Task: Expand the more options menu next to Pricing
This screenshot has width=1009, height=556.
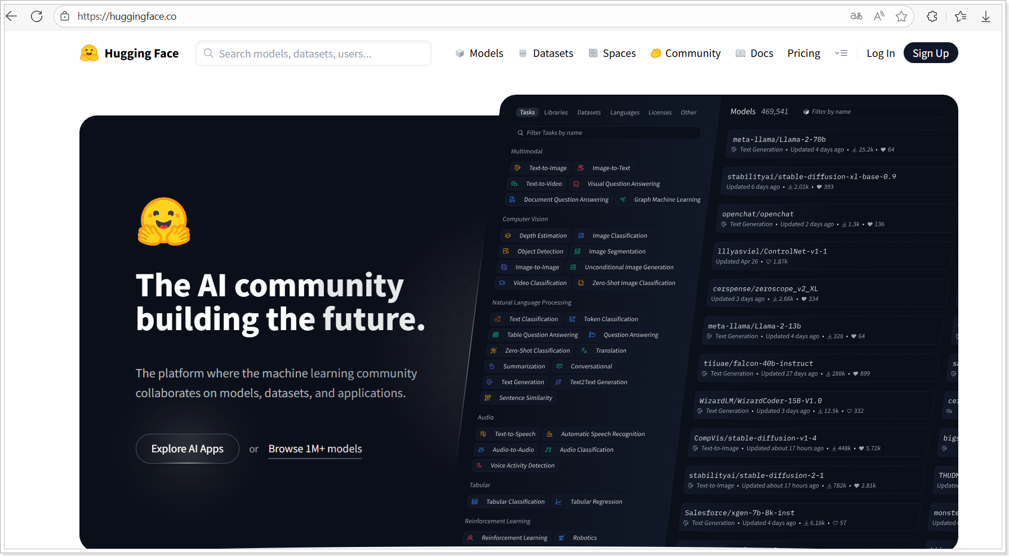Action: 841,53
